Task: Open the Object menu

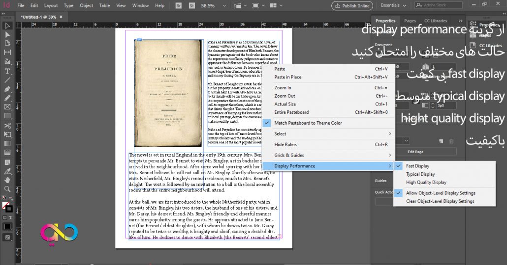Action: [x=86, y=5]
